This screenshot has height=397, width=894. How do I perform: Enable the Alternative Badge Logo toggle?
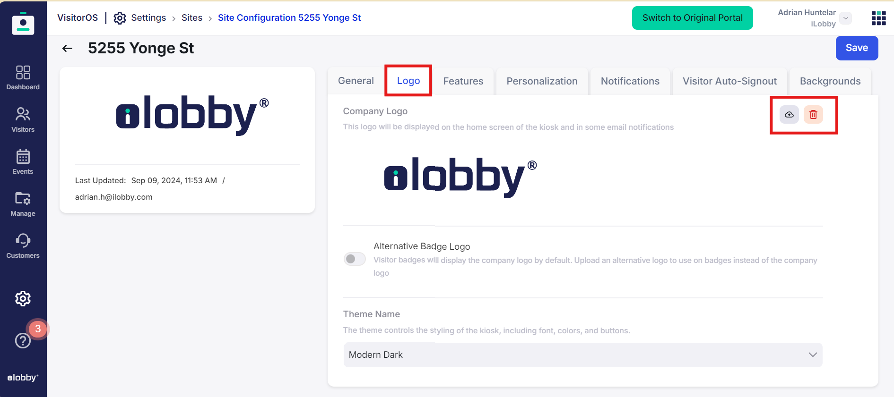355,259
